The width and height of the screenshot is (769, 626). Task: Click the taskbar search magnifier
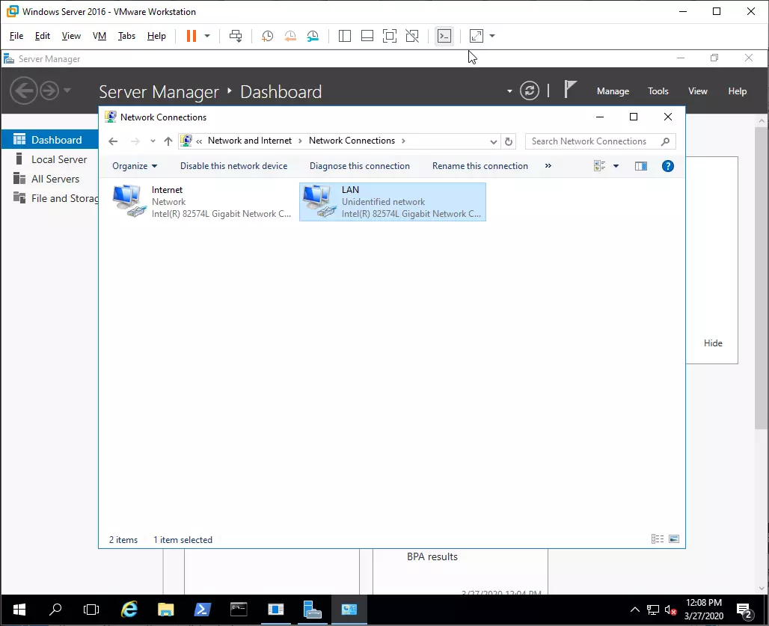click(55, 610)
